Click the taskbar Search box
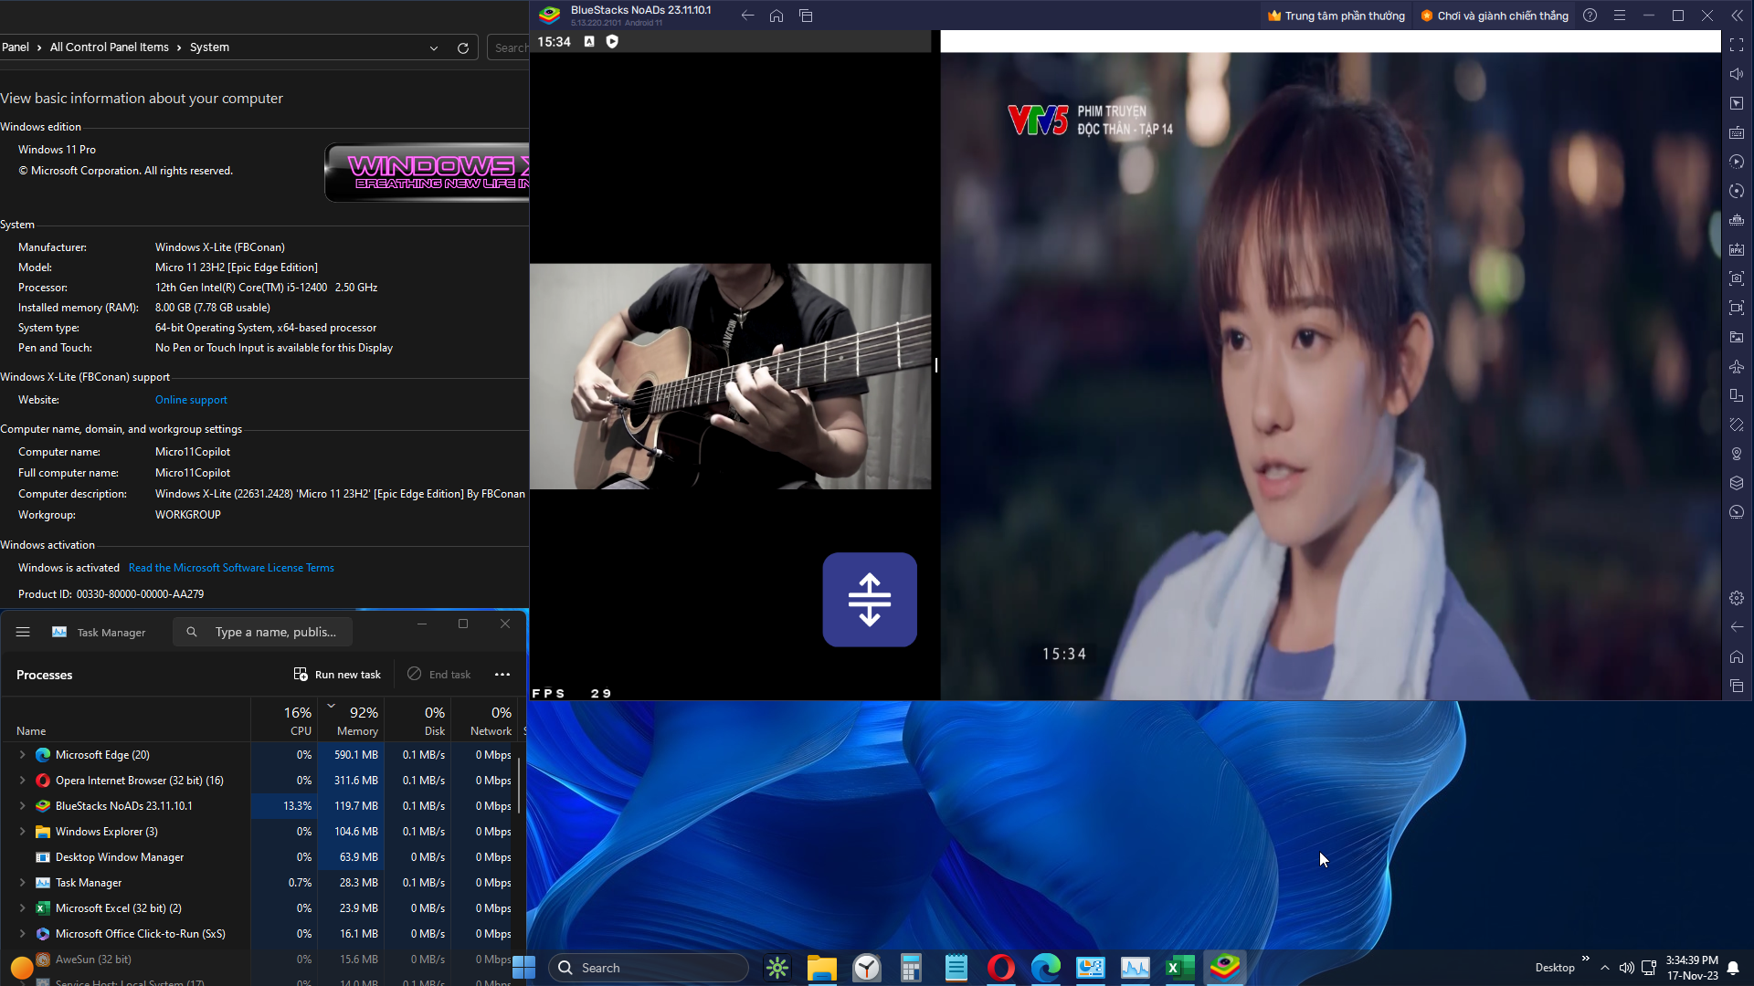Image resolution: width=1754 pixels, height=986 pixels. [649, 968]
